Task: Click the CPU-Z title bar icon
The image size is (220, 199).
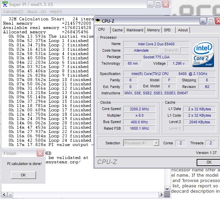Action: tap(98, 21)
